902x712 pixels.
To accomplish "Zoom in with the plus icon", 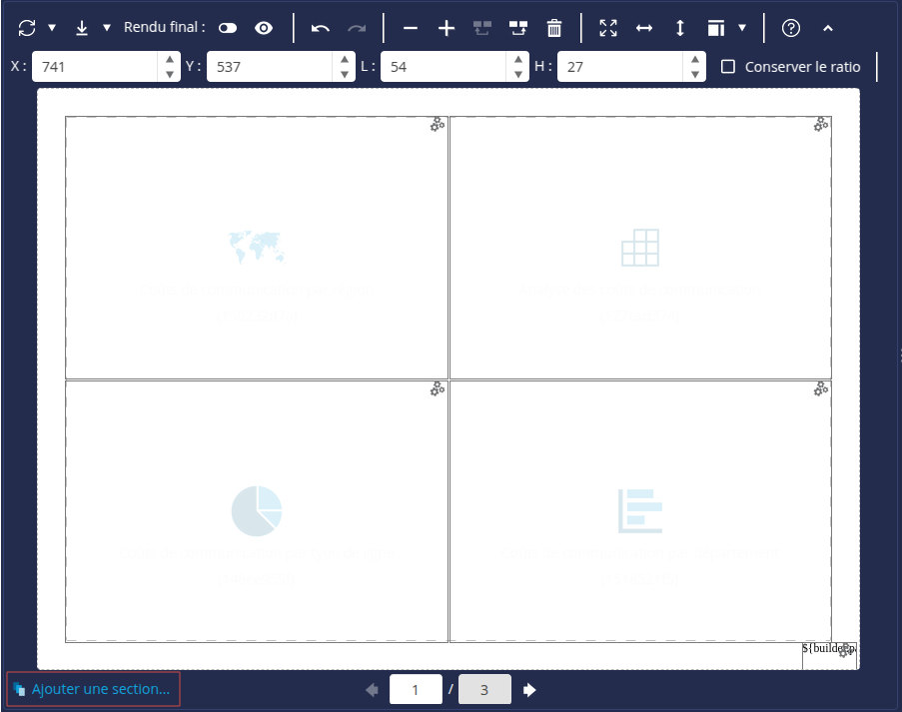I will tap(446, 27).
